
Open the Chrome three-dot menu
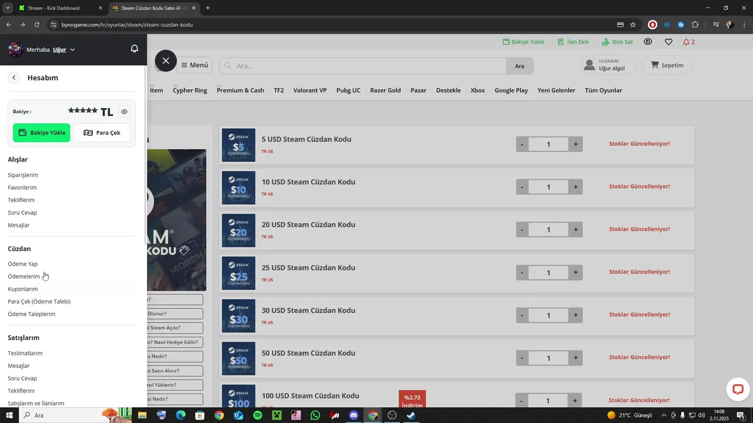click(x=744, y=25)
